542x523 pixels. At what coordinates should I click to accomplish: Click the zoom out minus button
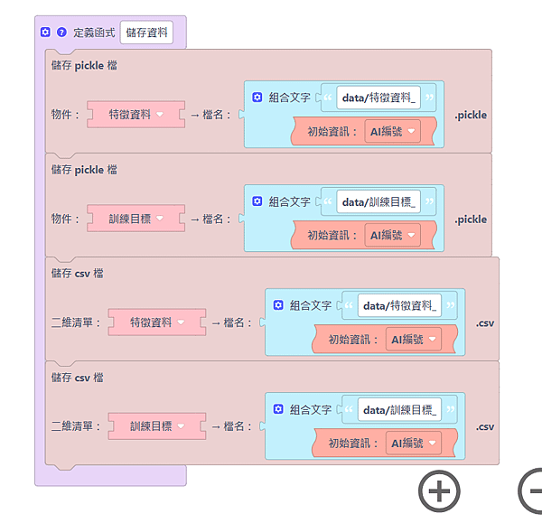[532, 490]
